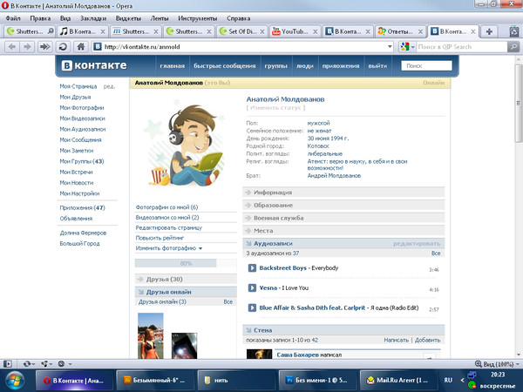Close the Set Of Di... tab
The width and height of the screenshot is (523, 392).
[x=262, y=31]
